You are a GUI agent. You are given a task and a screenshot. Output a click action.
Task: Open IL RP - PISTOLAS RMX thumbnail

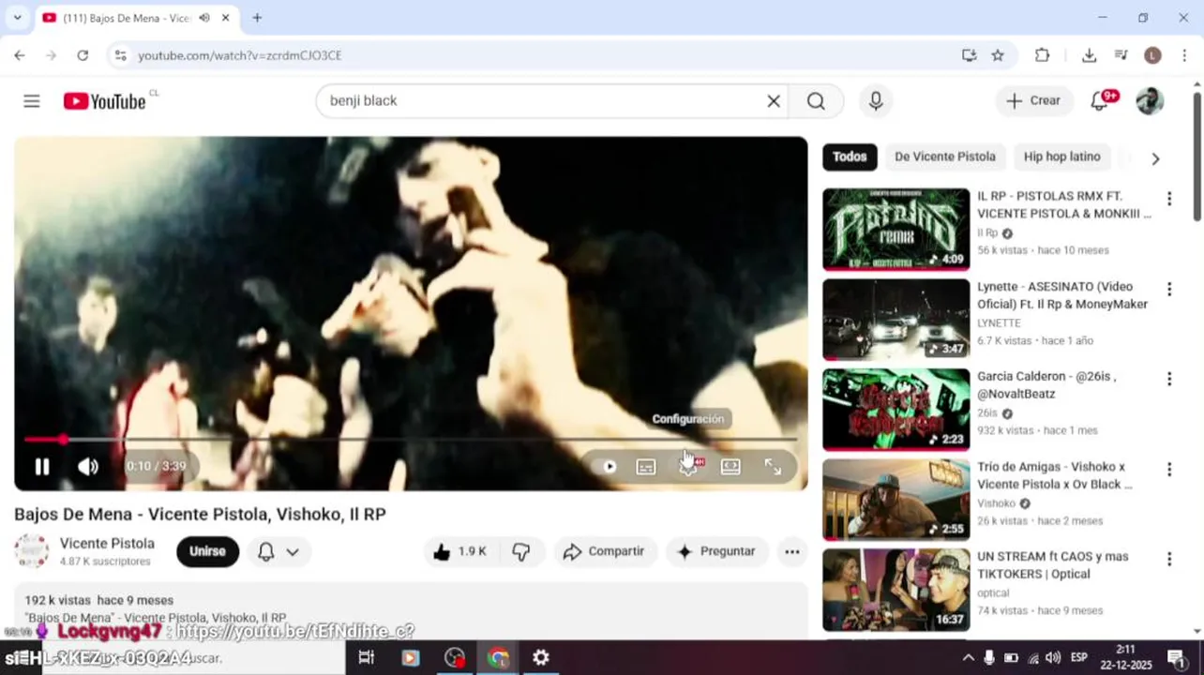896,230
